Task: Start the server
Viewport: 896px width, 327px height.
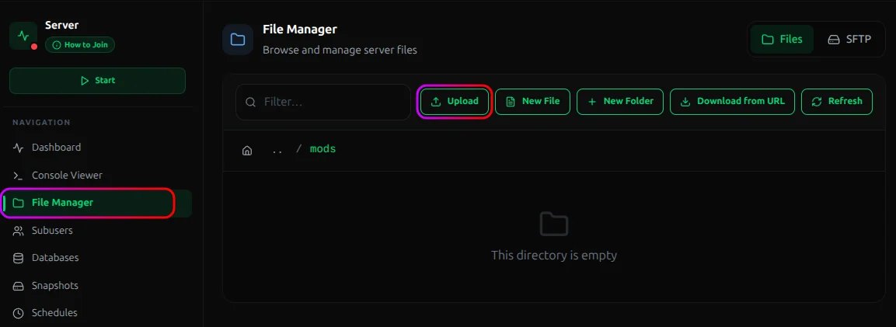Action: pyautogui.click(x=97, y=81)
